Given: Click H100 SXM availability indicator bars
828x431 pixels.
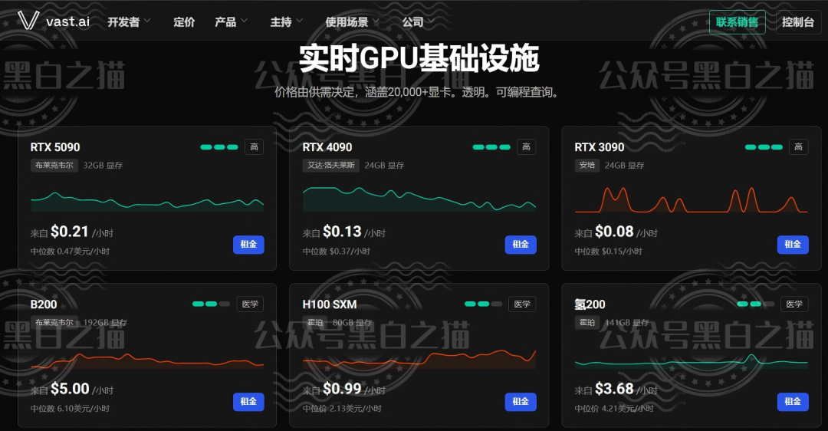Looking at the screenshot, I should click(x=483, y=304).
